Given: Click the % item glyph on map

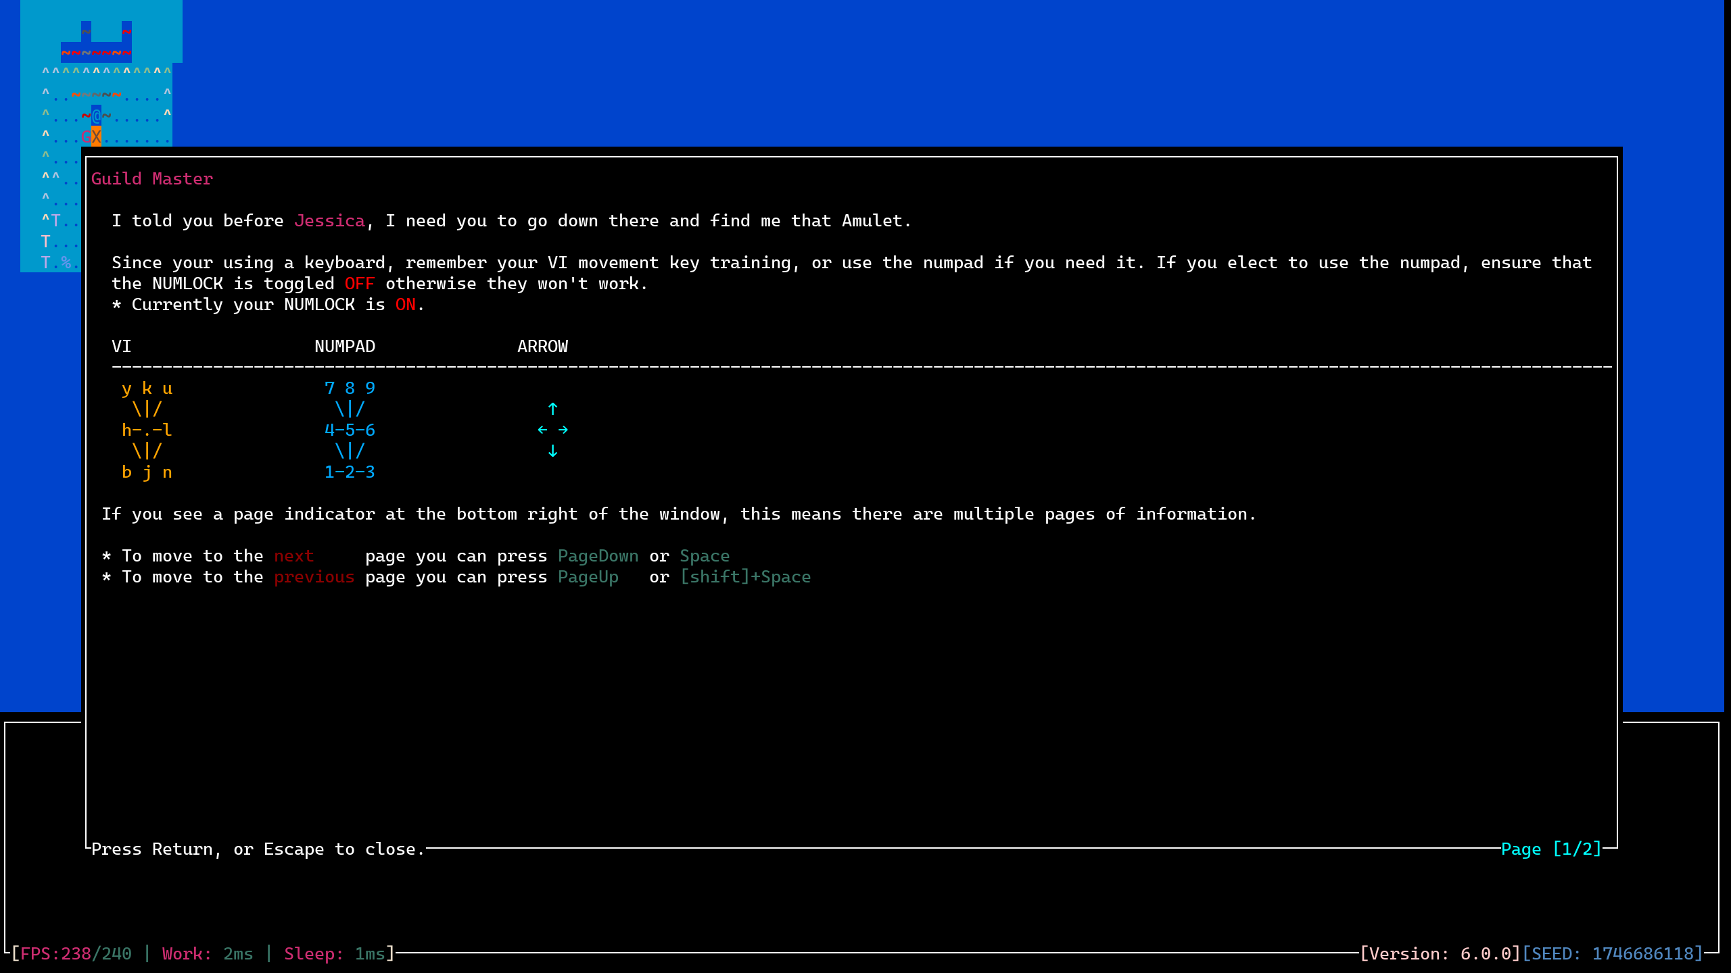Looking at the screenshot, I should [66, 262].
